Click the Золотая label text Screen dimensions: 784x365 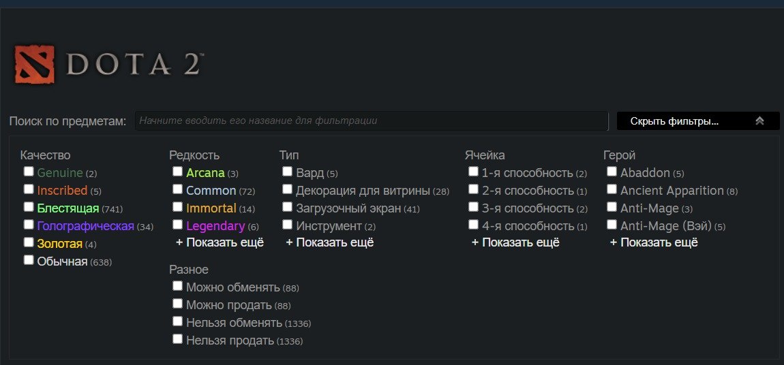point(59,244)
